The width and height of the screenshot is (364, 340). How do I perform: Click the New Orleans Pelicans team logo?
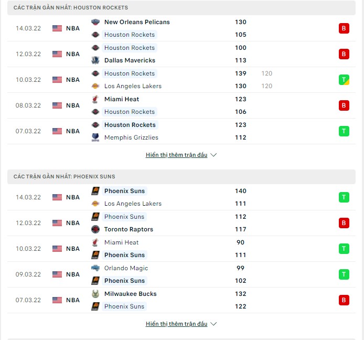[x=95, y=22]
